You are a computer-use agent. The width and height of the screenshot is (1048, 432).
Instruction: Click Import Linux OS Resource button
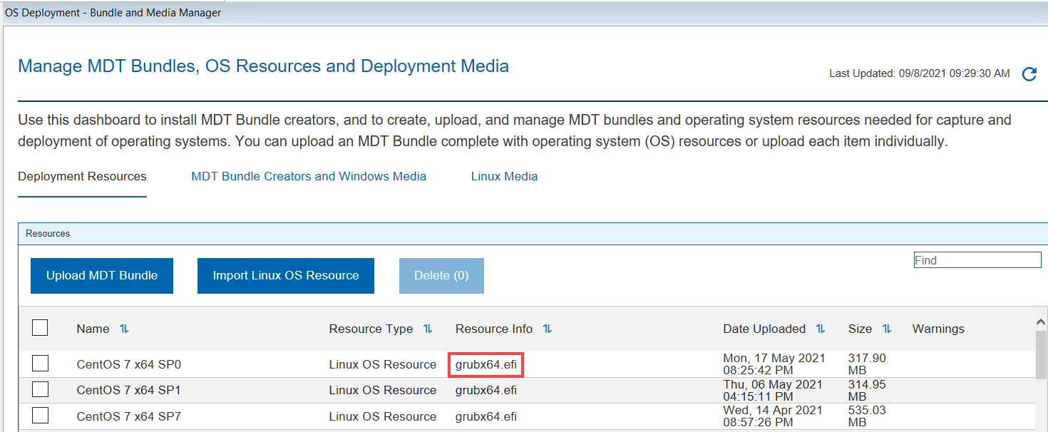click(x=285, y=276)
